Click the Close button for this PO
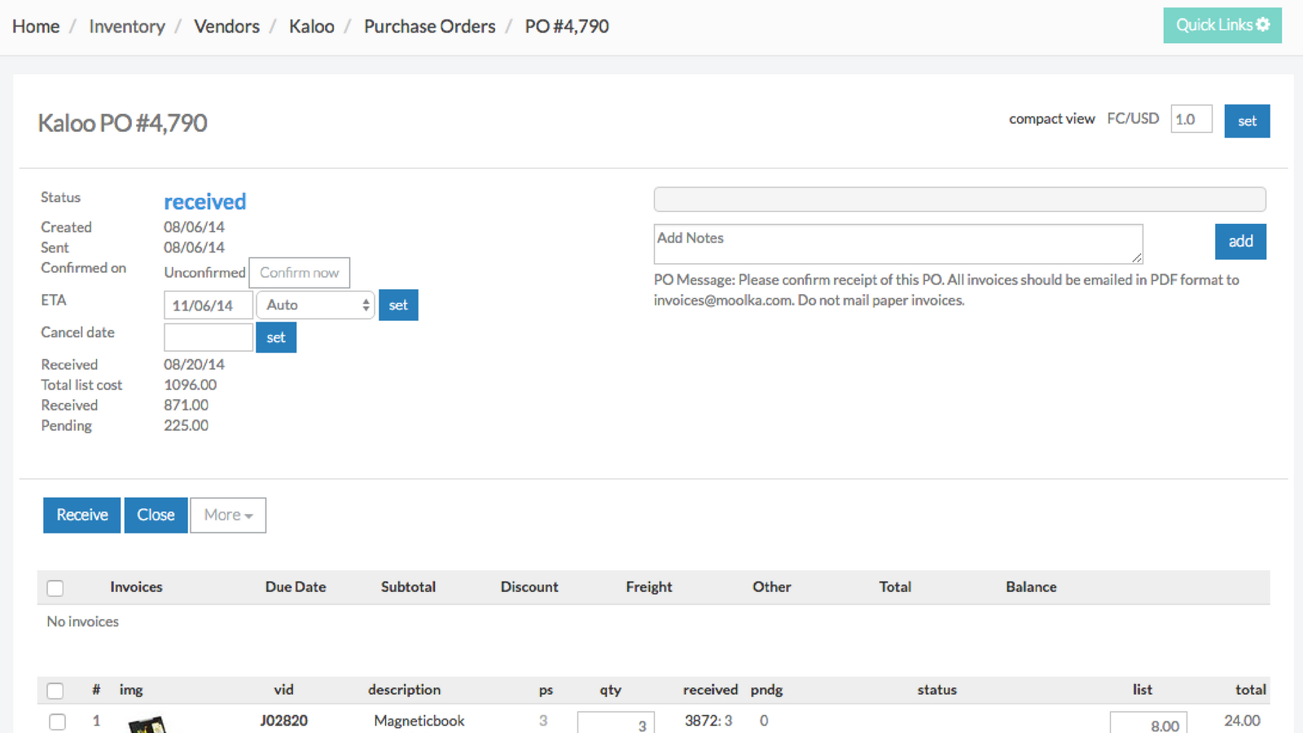 [x=156, y=516]
